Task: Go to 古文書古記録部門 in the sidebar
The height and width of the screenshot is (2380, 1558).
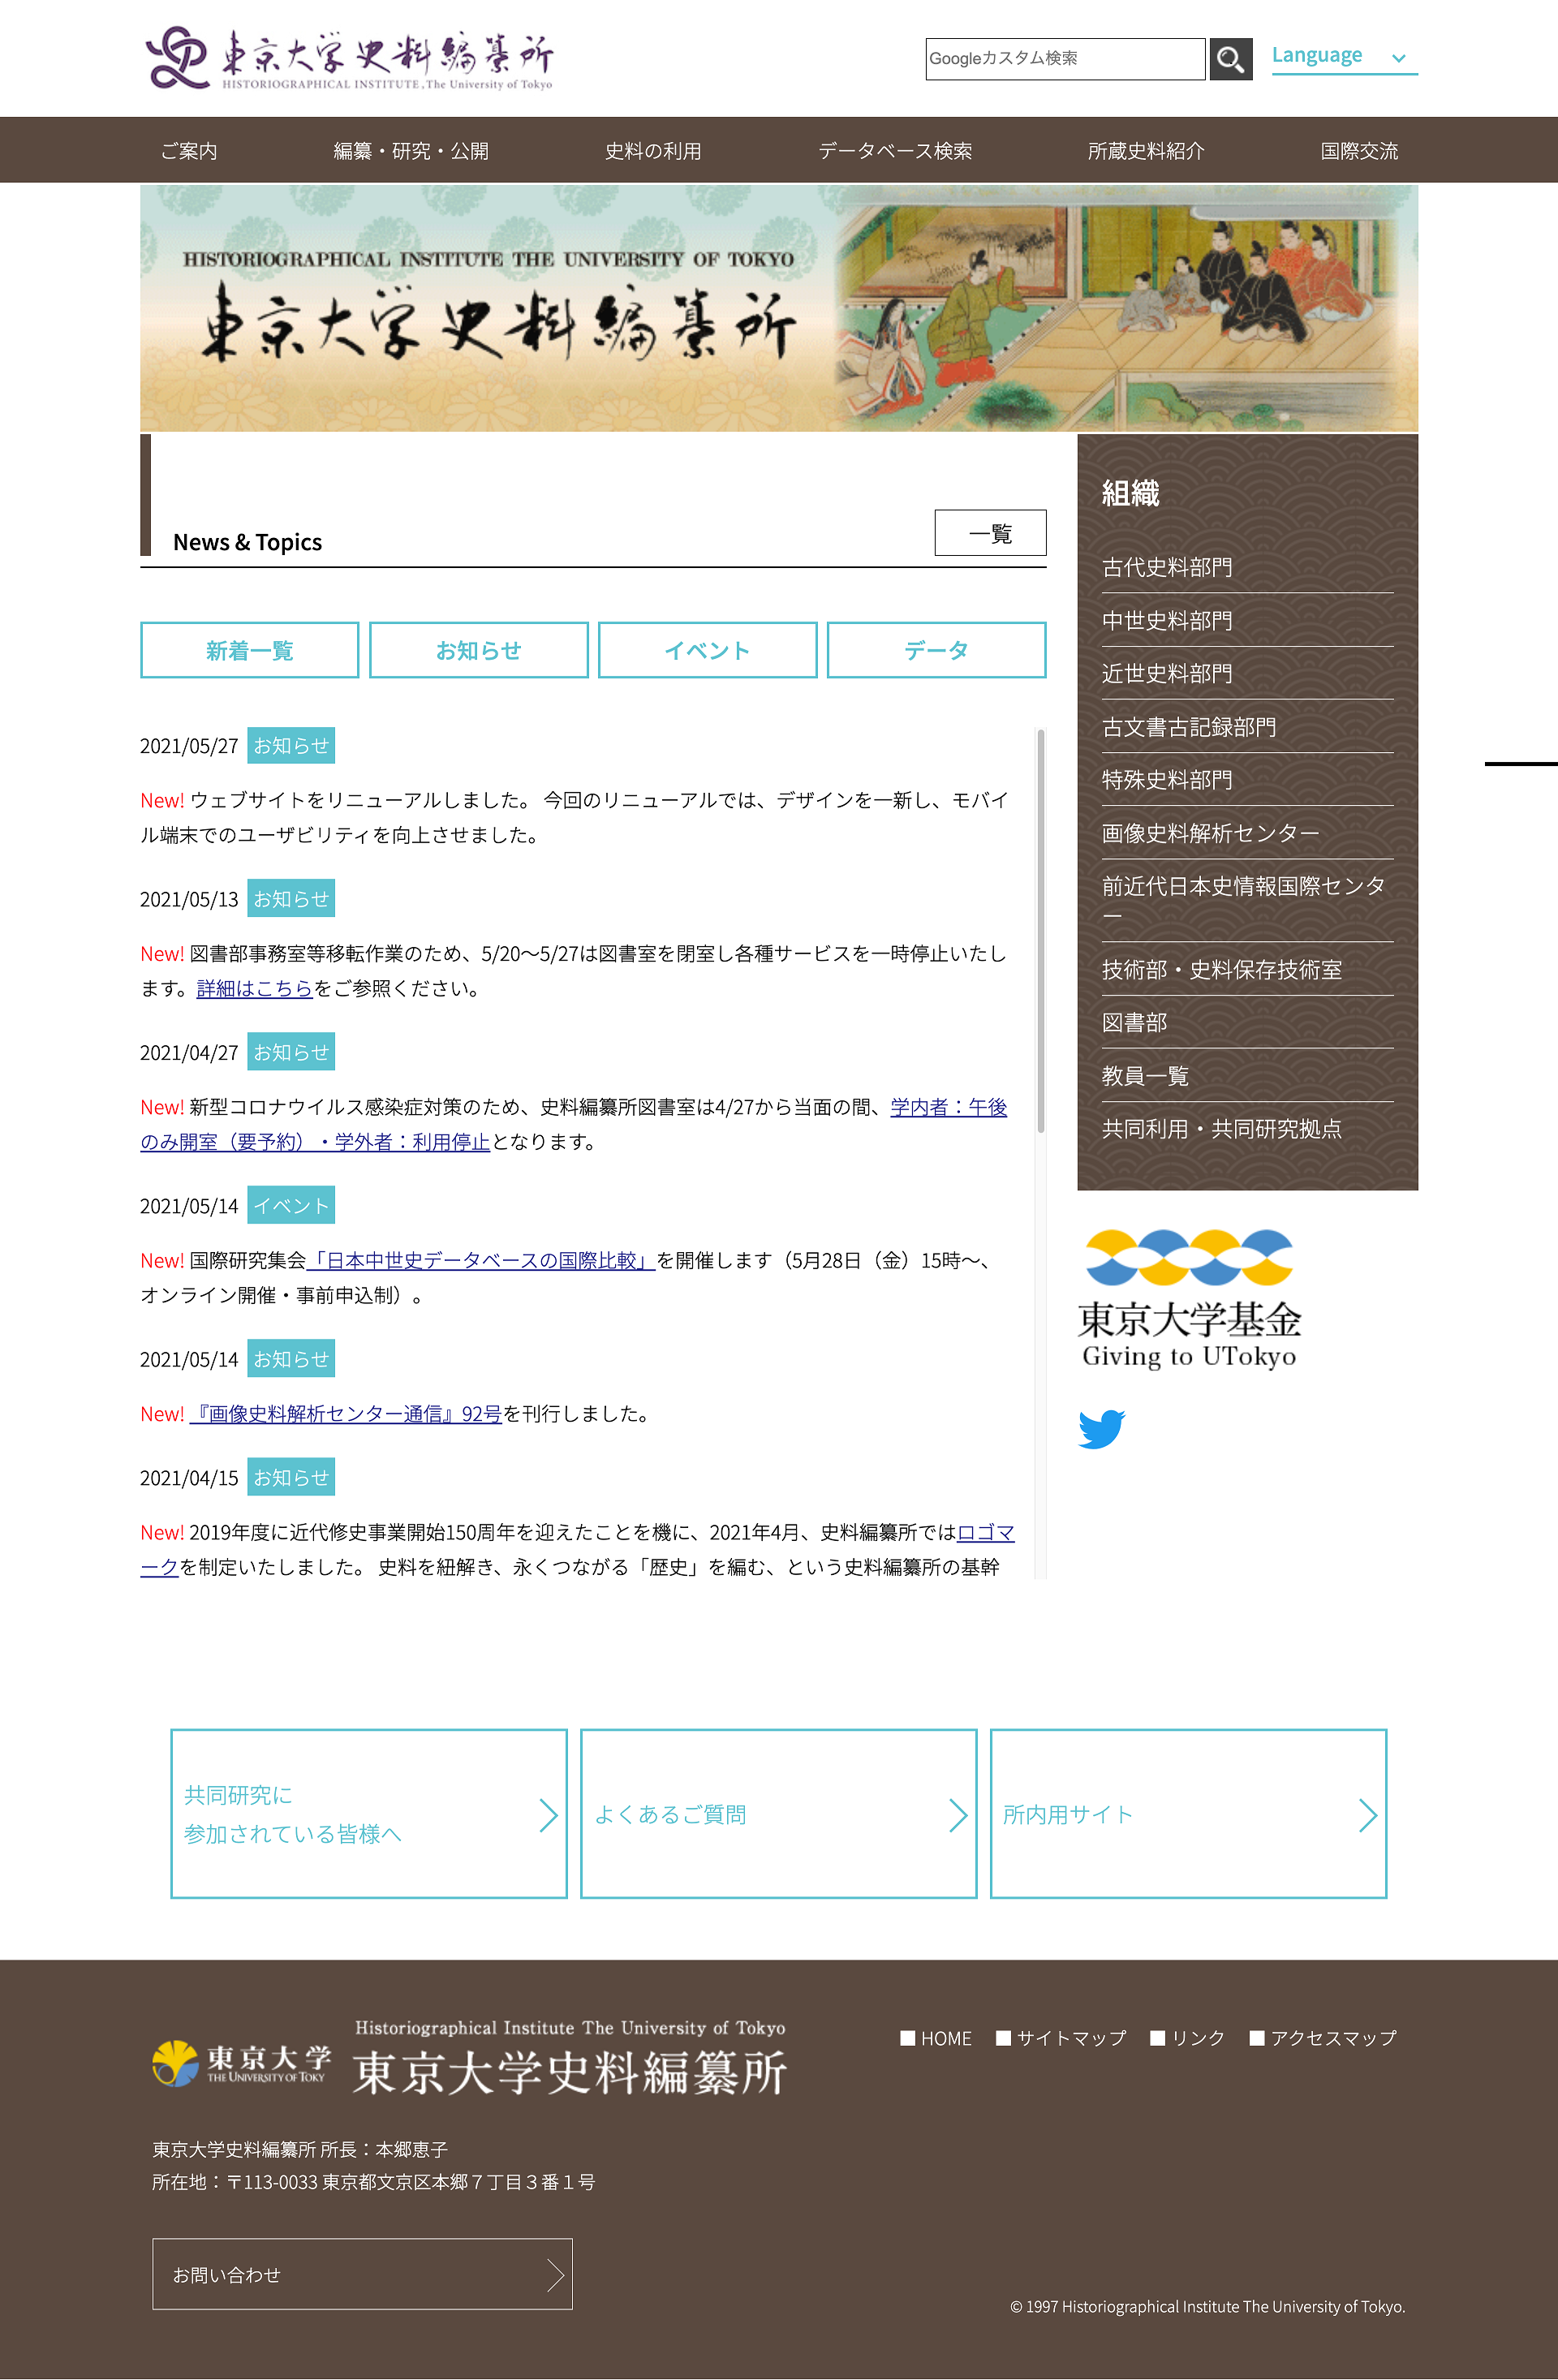Action: click(1247, 726)
